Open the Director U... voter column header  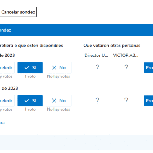tap(96, 55)
